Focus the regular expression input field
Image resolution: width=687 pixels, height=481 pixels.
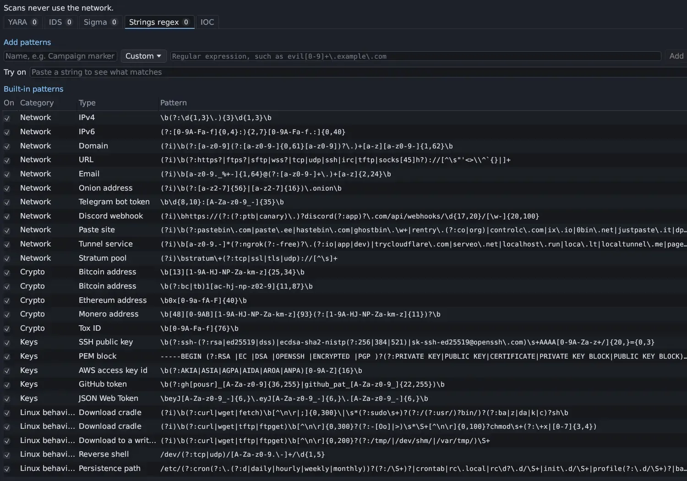coord(415,56)
